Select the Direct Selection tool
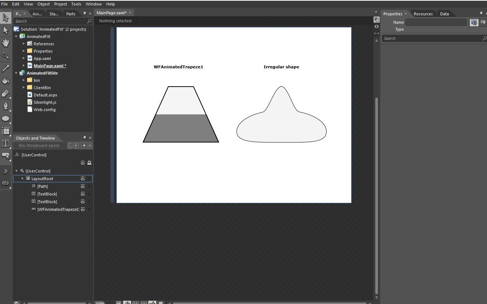 click(x=5, y=30)
